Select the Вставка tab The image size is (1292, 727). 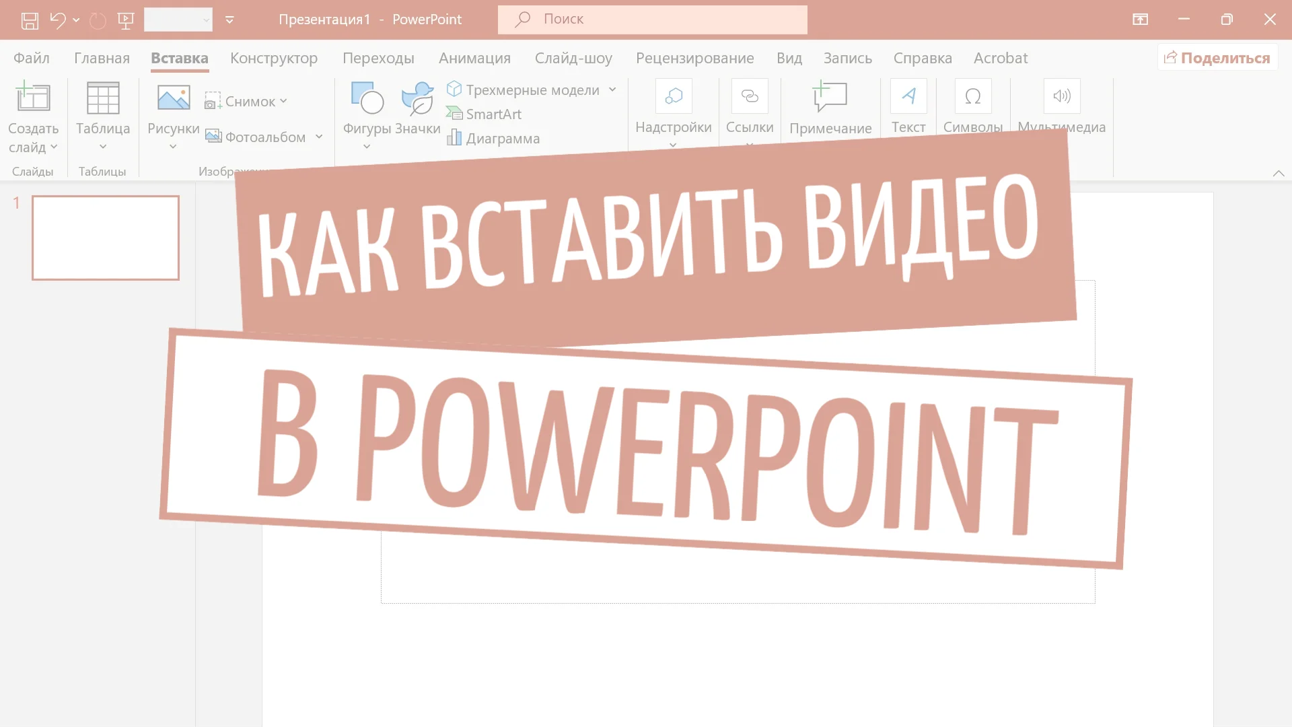(180, 58)
